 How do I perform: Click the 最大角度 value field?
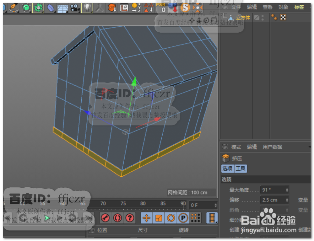point(273,190)
